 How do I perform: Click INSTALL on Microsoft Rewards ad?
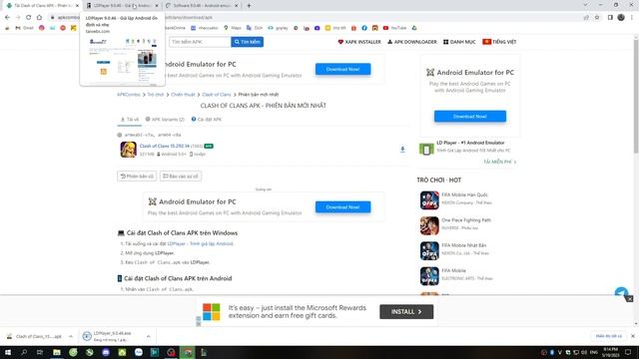[x=406, y=312]
